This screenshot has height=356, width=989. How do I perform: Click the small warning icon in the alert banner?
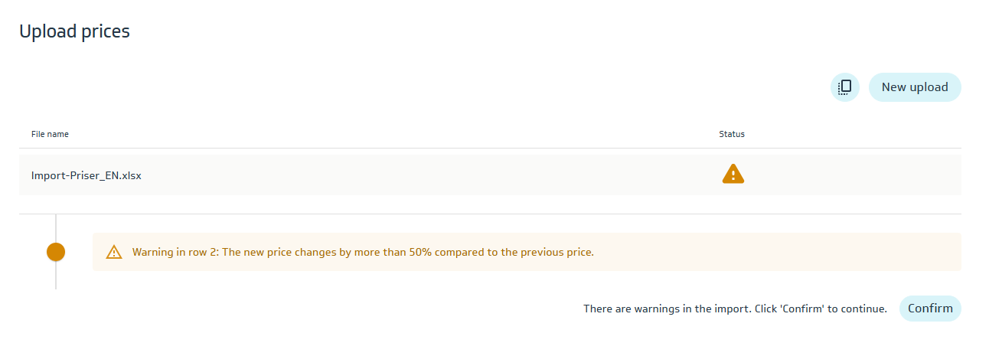pyautogui.click(x=114, y=252)
